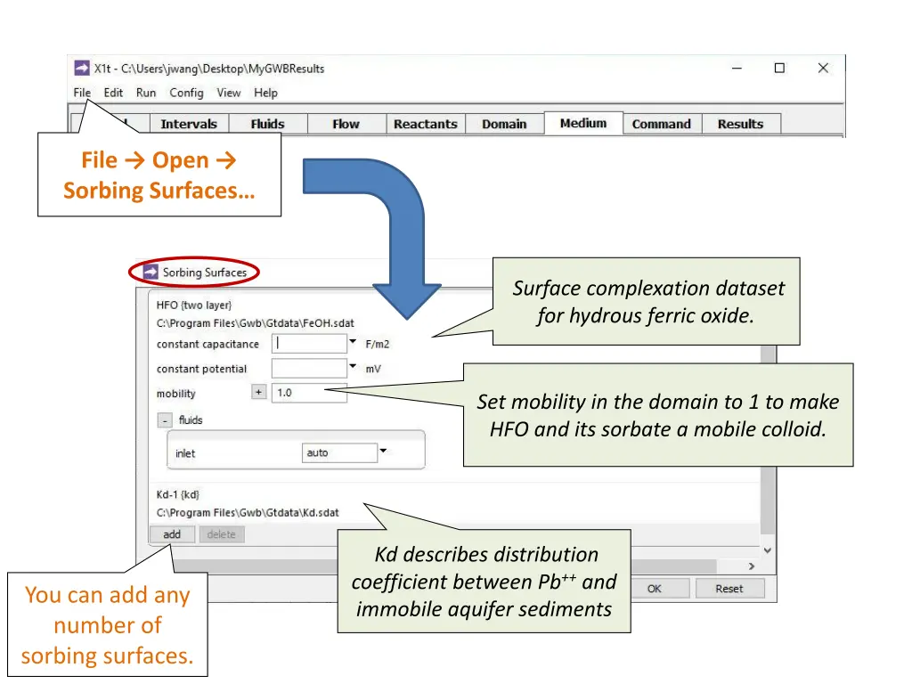This screenshot has width=912, height=684.
Task: Click the mobility value field showing 1.0
Action: click(x=309, y=393)
